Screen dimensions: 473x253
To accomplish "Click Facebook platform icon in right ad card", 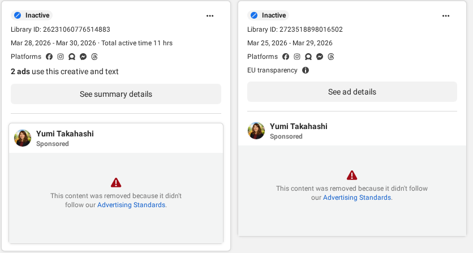I will [286, 57].
